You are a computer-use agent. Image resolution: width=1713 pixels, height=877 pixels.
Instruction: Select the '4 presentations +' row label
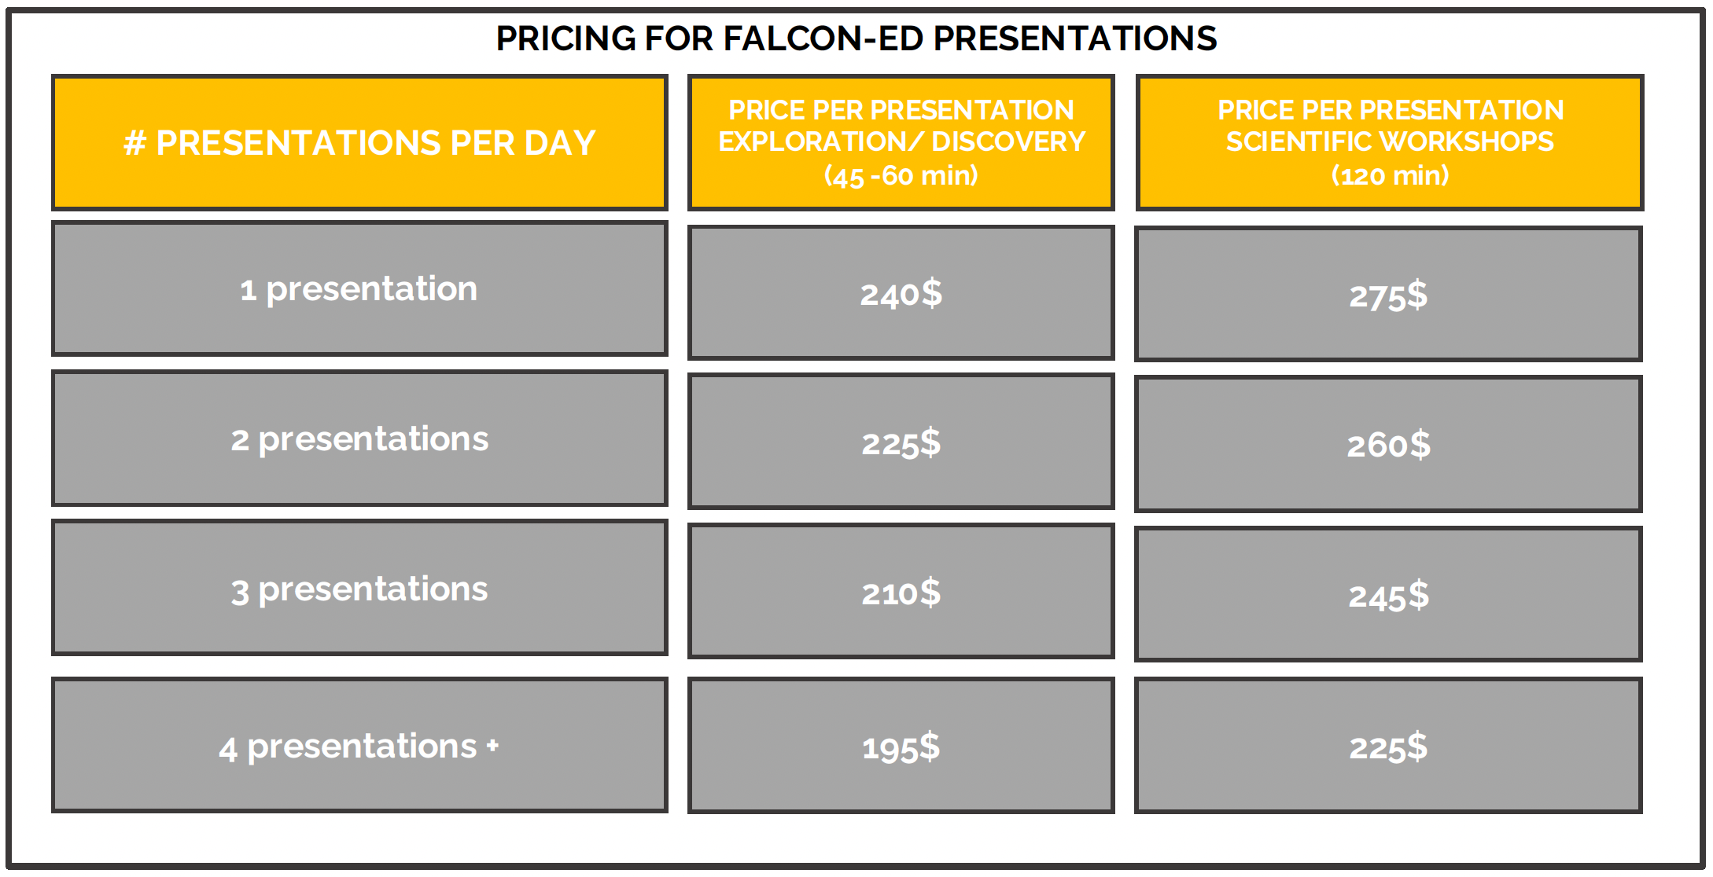pos(359,747)
